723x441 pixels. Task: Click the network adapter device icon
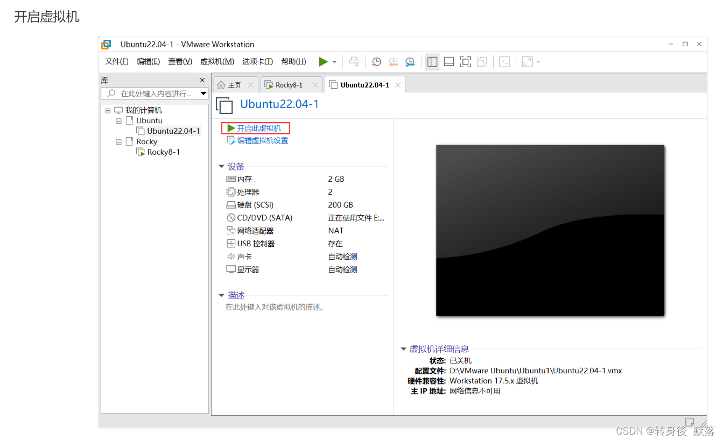click(230, 230)
